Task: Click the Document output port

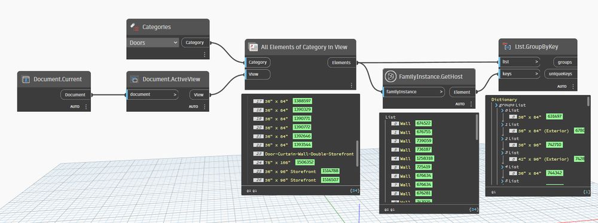Action: (x=75, y=94)
